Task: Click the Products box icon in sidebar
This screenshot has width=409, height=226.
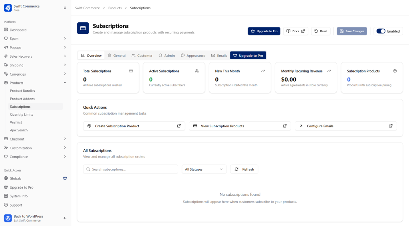Action: pos(6,83)
